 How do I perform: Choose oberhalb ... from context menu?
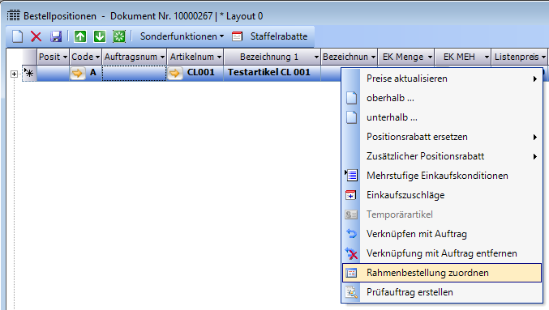pyautogui.click(x=442, y=98)
